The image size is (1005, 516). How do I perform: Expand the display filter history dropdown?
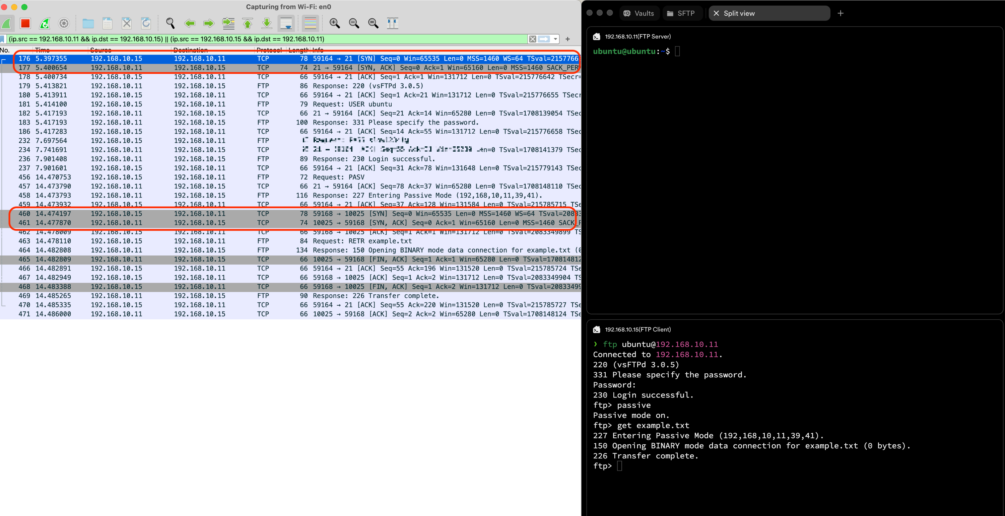point(555,39)
